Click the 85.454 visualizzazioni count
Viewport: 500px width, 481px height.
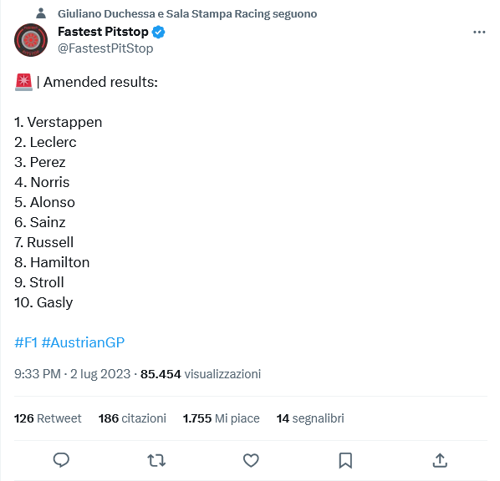[x=201, y=374]
